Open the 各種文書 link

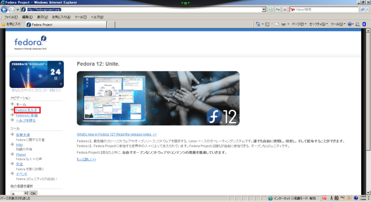pos(23,135)
